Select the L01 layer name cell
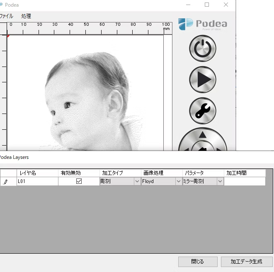Screen dimensions: 274x272 (x=37, y=182)
